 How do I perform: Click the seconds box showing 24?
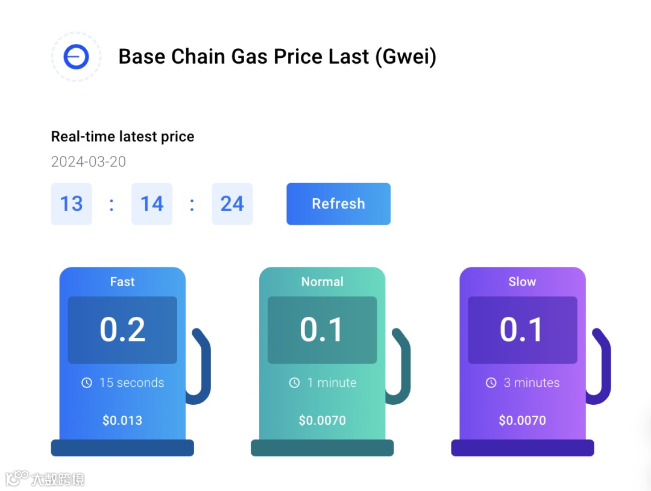[232, 204]
